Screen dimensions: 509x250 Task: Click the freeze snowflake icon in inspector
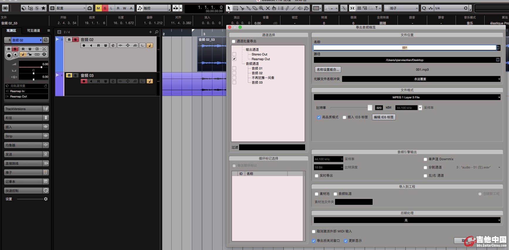tap(44, 54)
